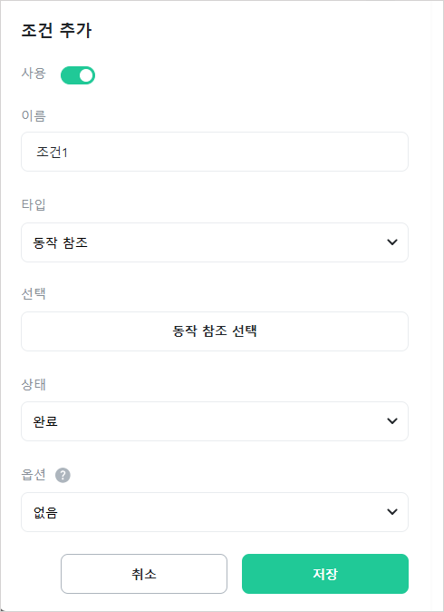
Task: Click the 동작 참조 선택 button
Action: click(x=215, y=331)
